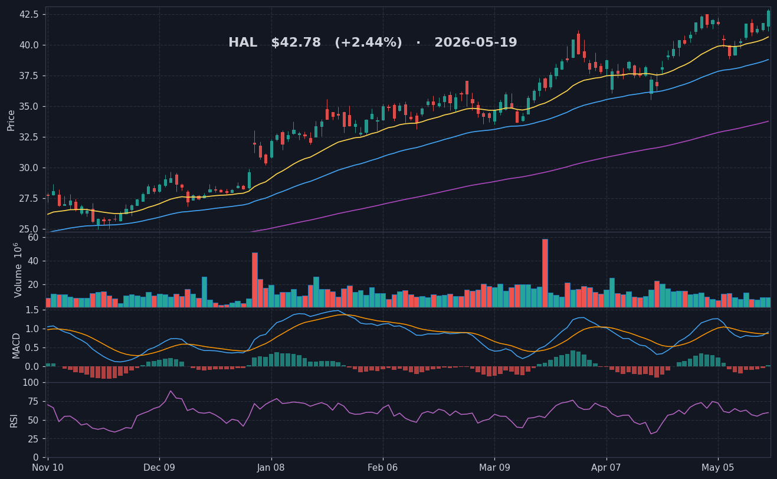Click the Nov 10 date tick label

48,468
